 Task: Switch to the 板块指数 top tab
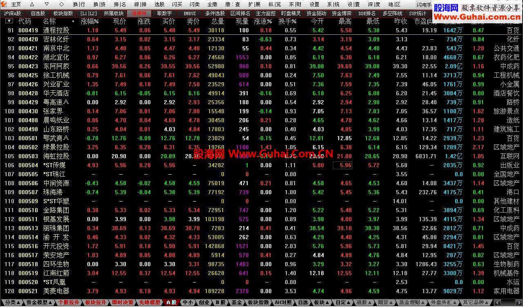click(63, 13)
